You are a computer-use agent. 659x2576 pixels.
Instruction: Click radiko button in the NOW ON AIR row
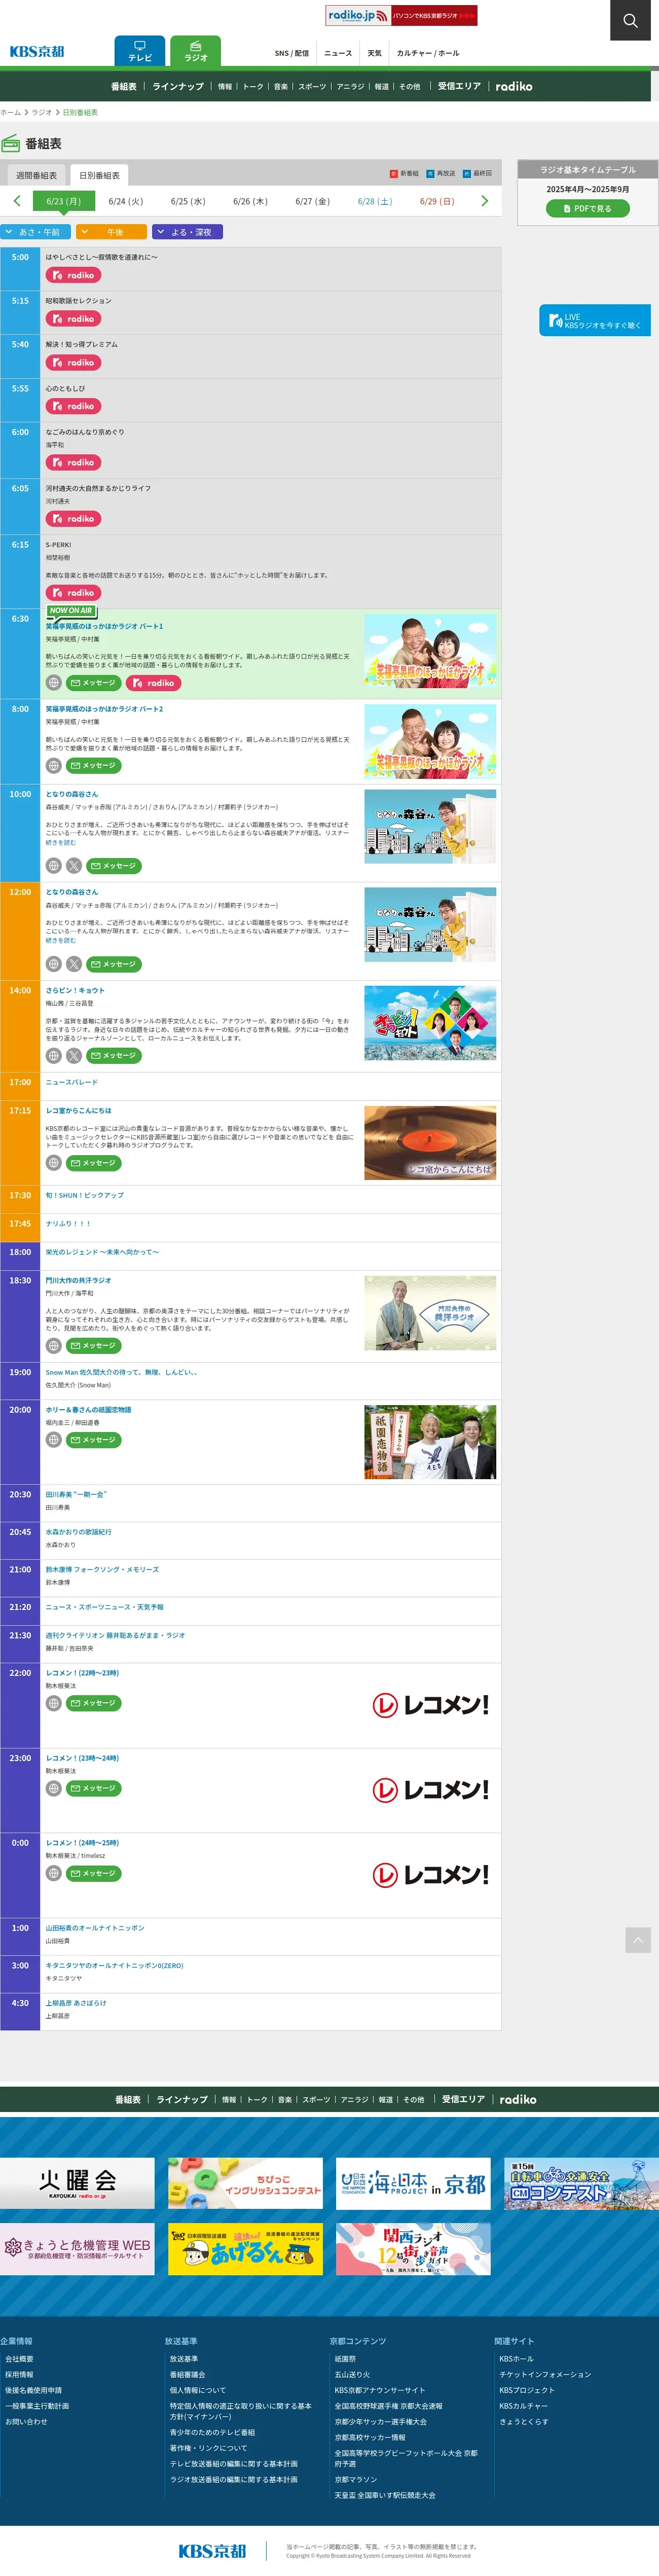tap(153, 683)
